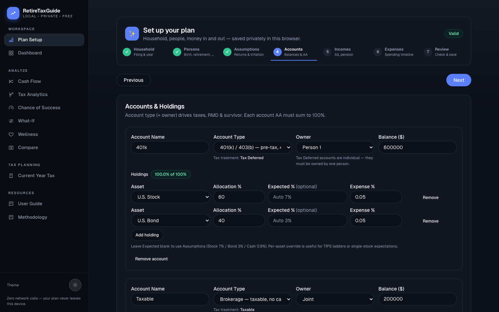This screenshot has width=499, height=312.
Task: Click the Dashboard grid icon
Action: pyautogui.click(x=11, y=53)
